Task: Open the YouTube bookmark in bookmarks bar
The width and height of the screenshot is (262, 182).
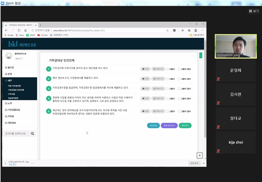Action: tap(43, 35)
